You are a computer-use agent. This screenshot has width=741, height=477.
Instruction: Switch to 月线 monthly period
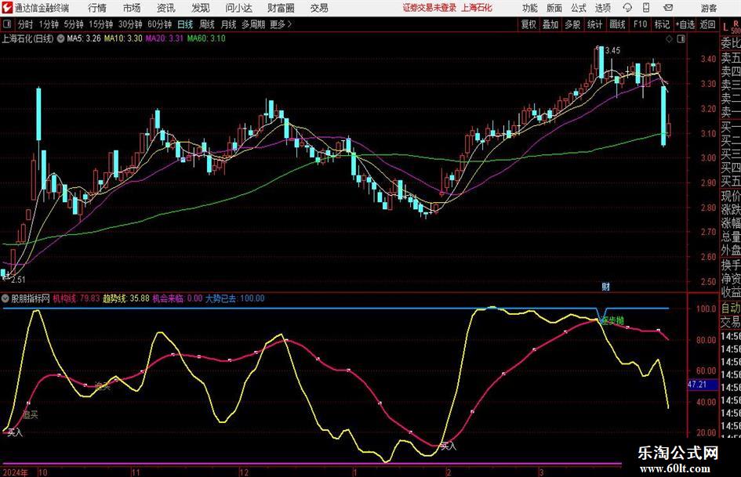pyautogui.click(x=229, y=24)
